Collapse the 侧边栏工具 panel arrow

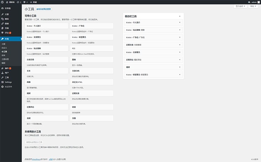pyautogui.click(x=180, y=16)
